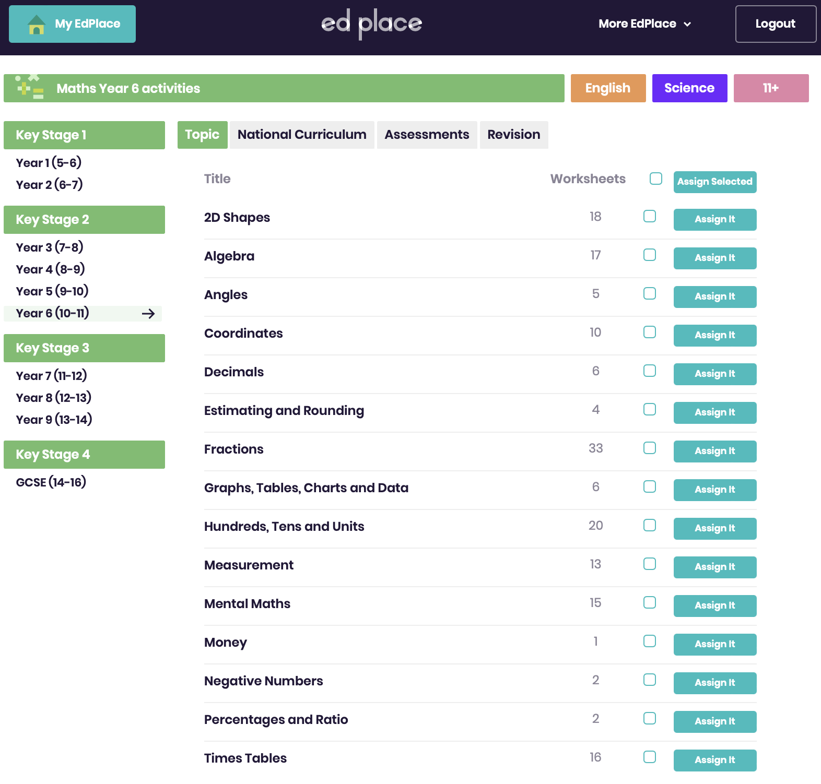Click the Key Stage 2 header

(84, 220)
